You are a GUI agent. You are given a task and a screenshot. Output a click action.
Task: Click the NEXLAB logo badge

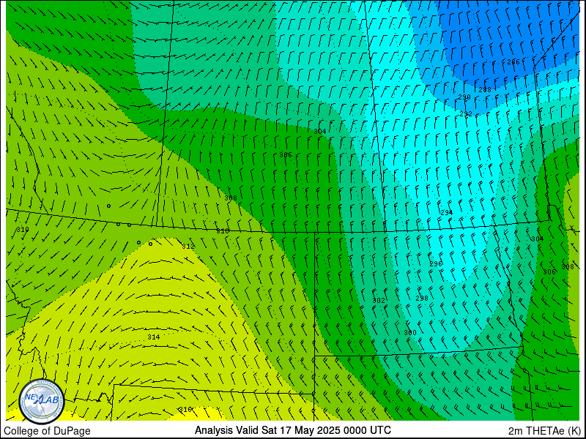42,401
